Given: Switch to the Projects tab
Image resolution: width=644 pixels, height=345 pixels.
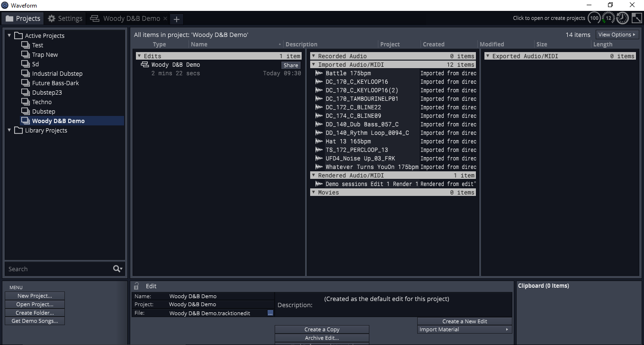Looking at the screenshot, I should tap(23, 18).
